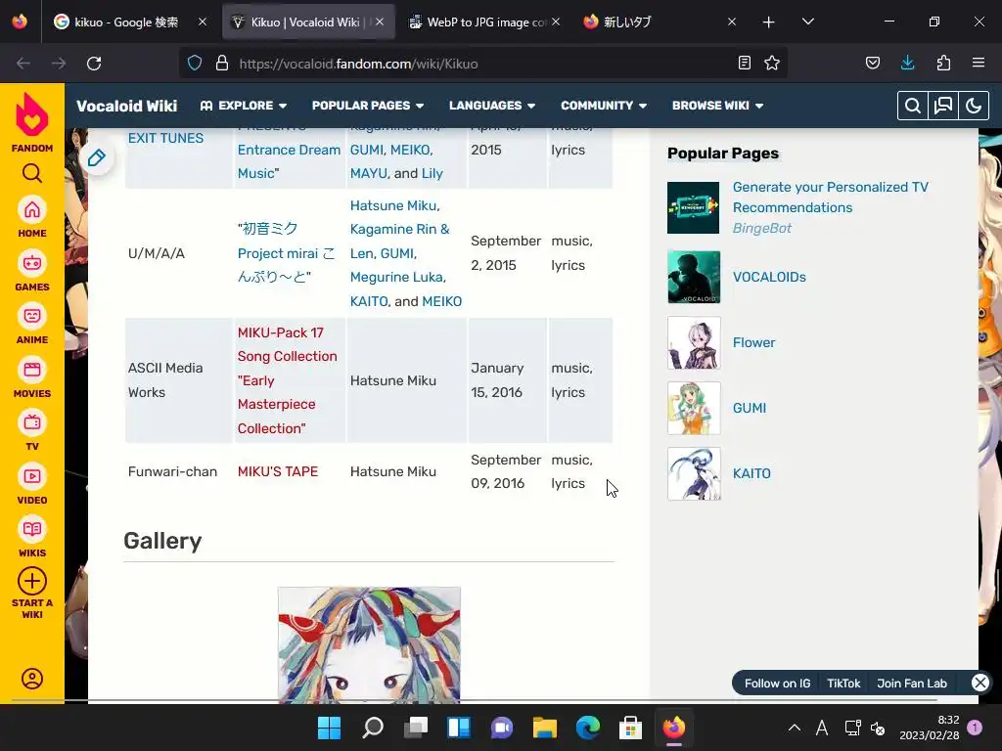
Task: Open Microsoft Store from taskbar
Action: tap(631, 728)
